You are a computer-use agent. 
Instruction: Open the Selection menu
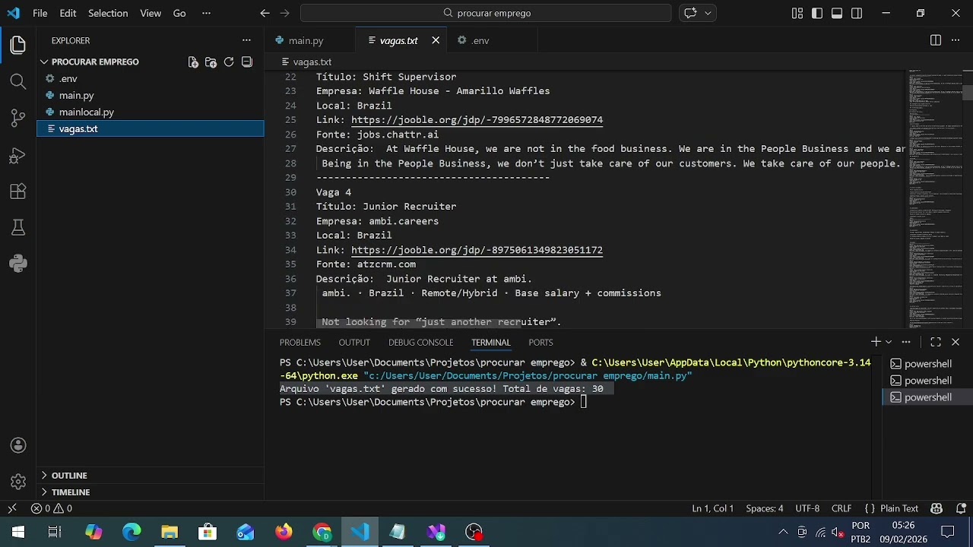108,13
